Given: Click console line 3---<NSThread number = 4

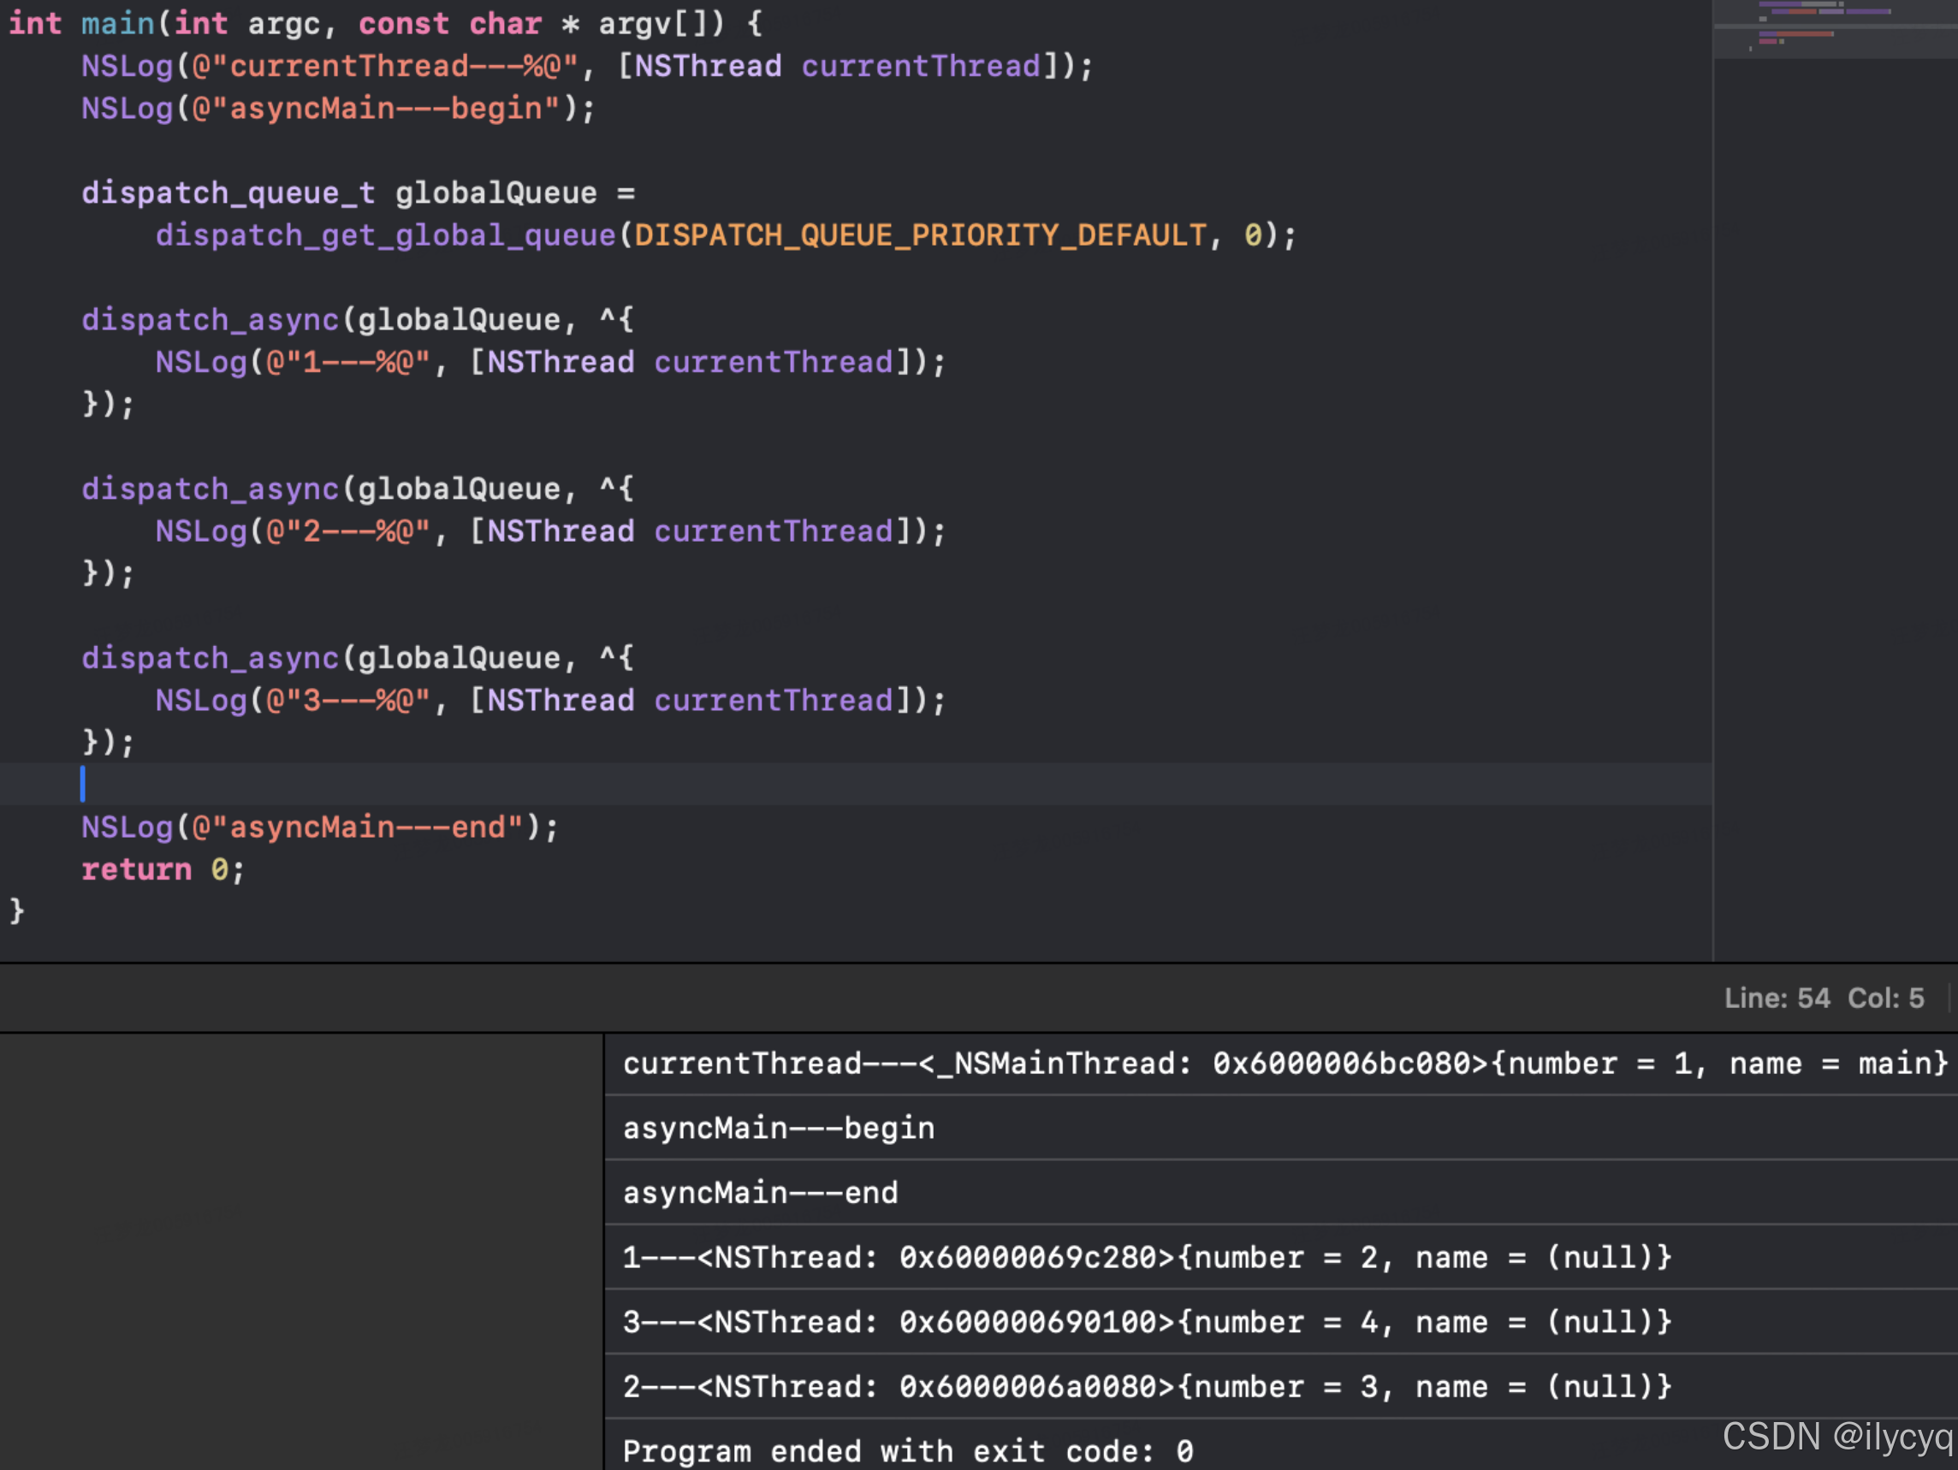Looking at the screenshot, I should 1148,1322.
